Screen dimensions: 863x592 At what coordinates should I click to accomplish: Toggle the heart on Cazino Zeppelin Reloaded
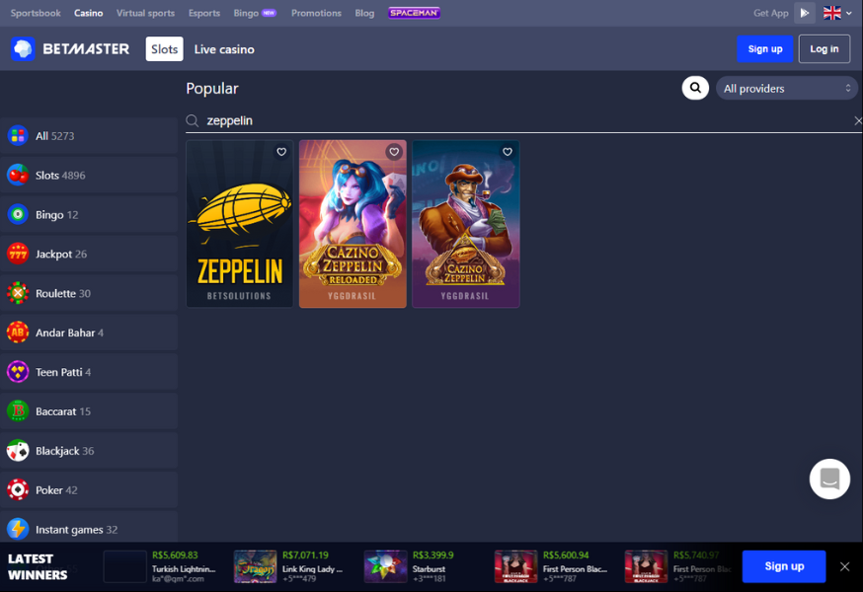tap(394, 152)
